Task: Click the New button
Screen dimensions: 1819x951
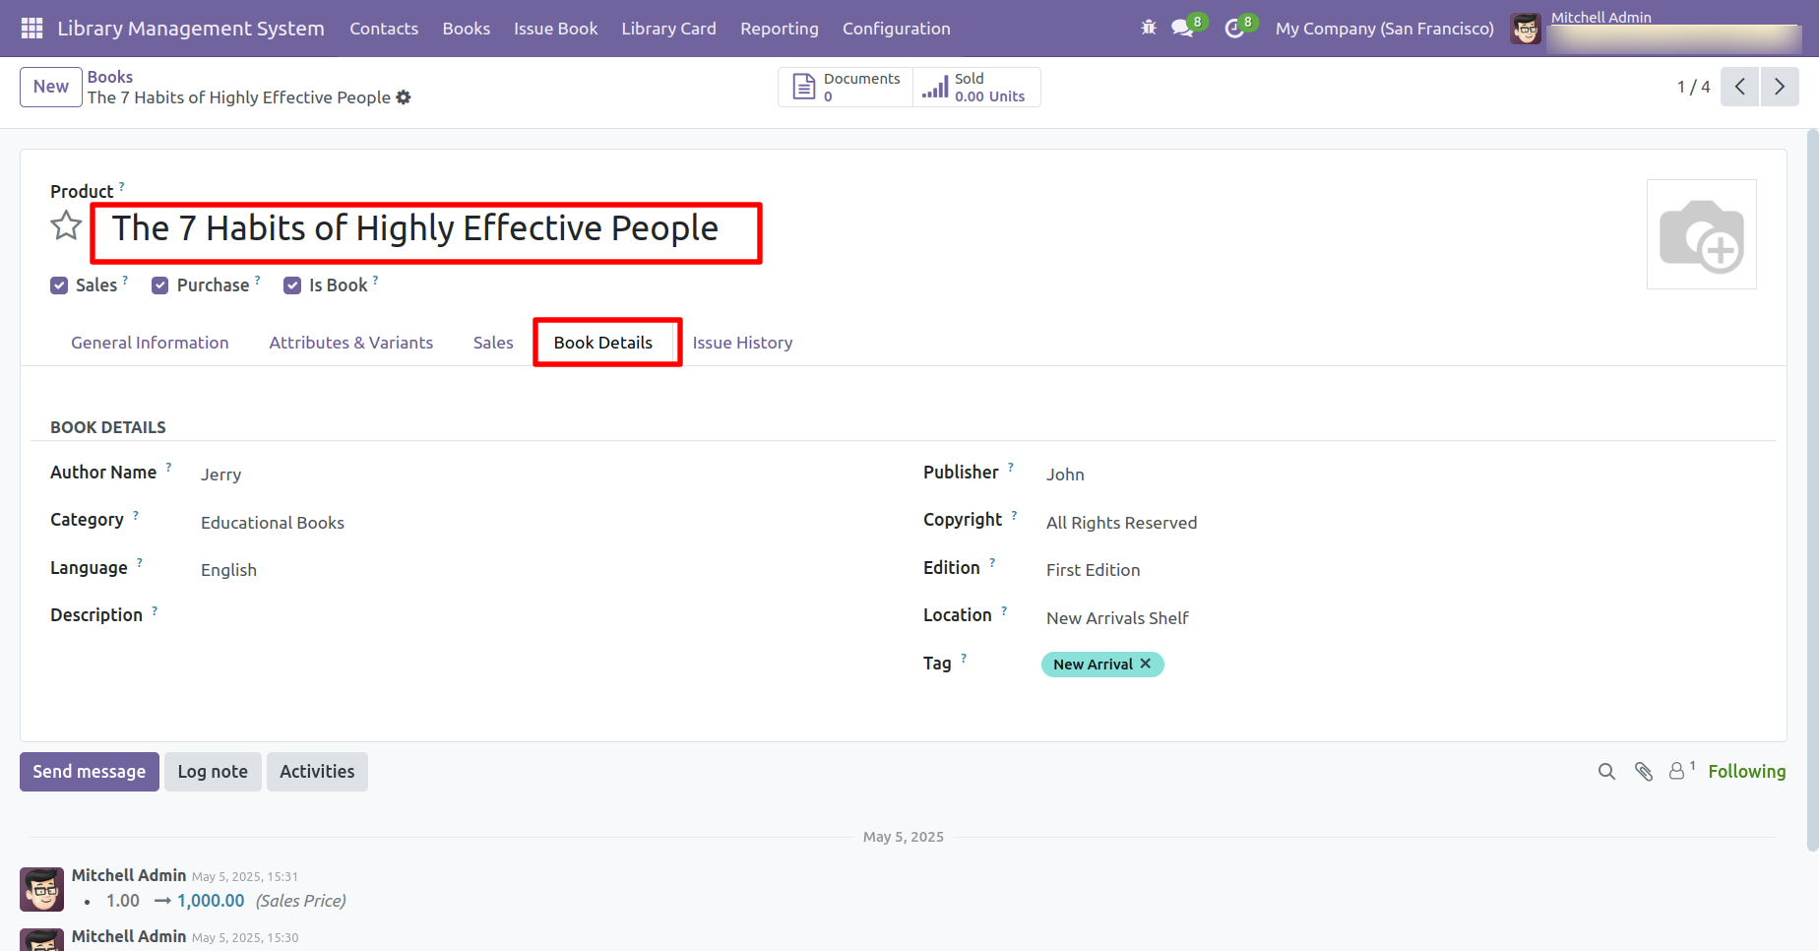Action: [51, 87]
